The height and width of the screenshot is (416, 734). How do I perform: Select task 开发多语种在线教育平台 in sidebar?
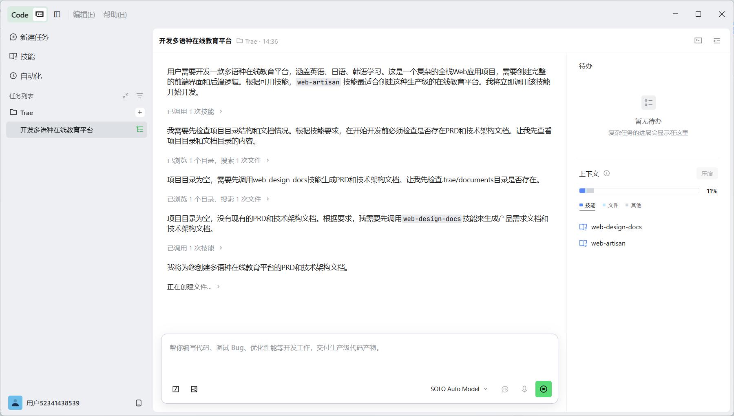click(x=77, y=130)
